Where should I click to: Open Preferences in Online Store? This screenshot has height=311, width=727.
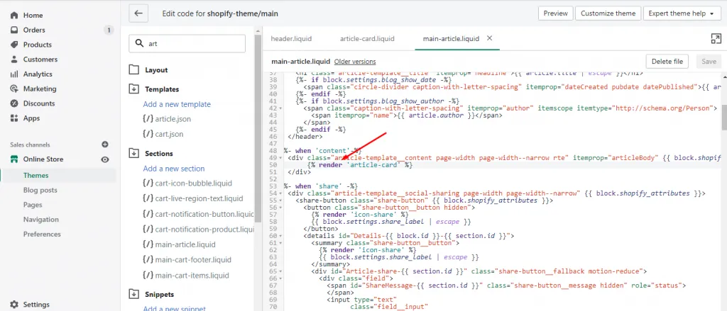(42, 234)
